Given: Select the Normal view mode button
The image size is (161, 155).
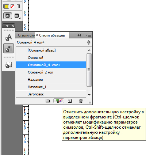Looking at the screenshot, I should coord(8,16).
